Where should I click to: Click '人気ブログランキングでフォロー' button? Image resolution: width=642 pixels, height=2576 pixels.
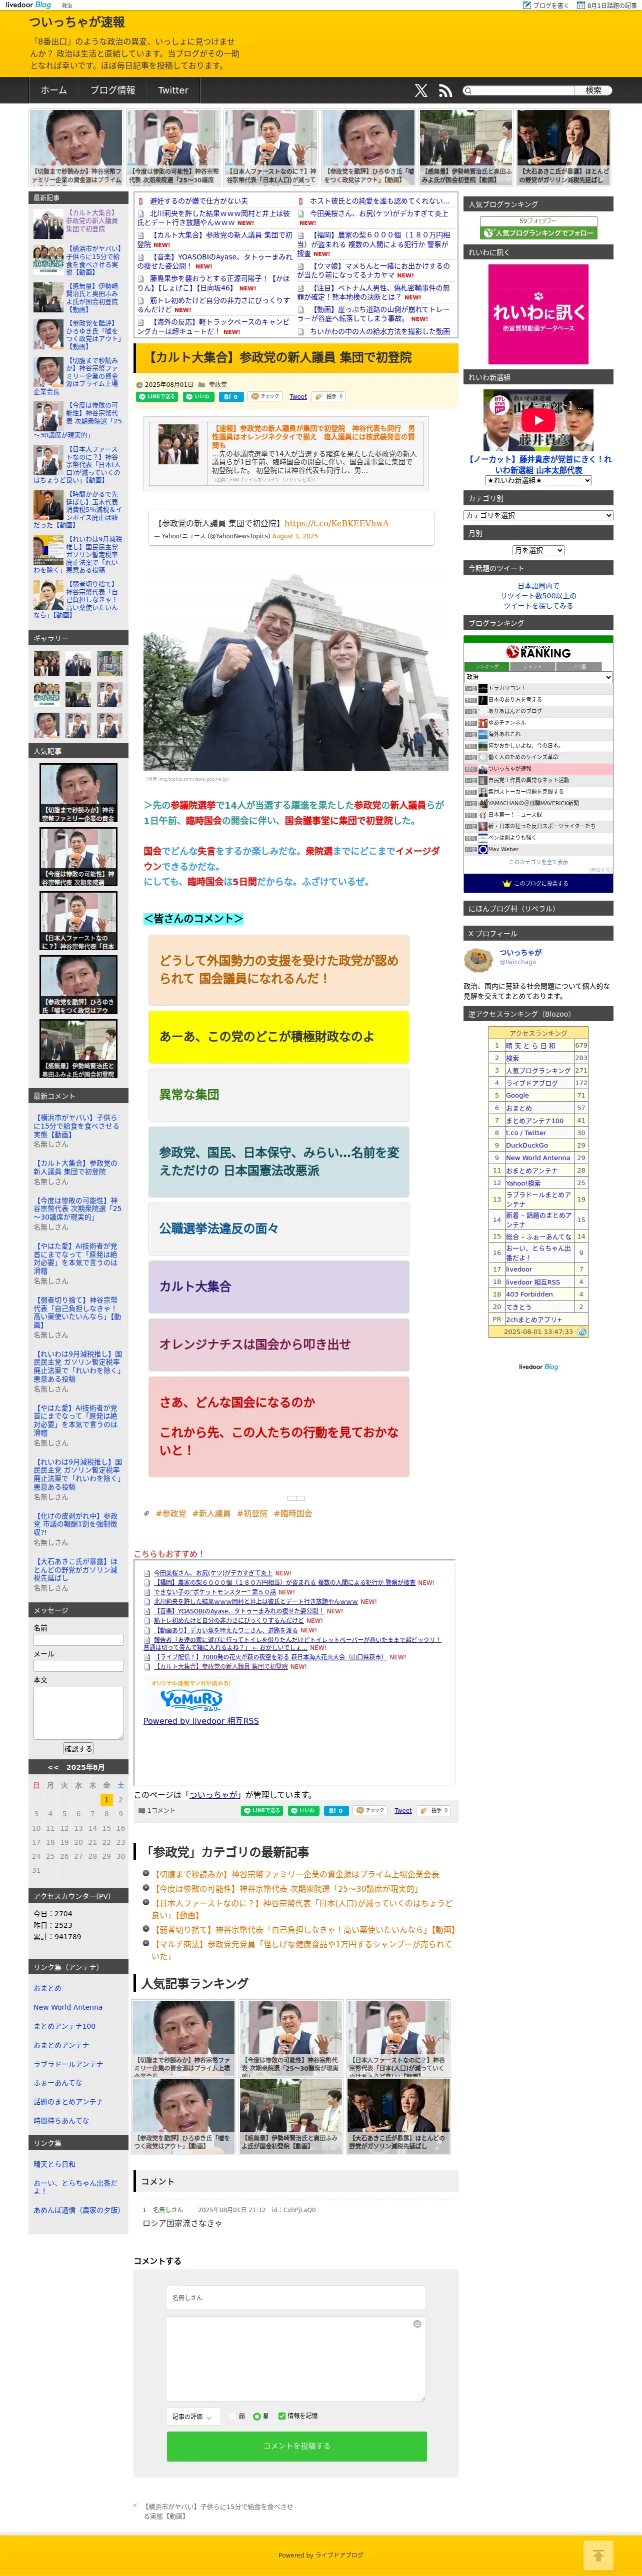pos(538,233)
